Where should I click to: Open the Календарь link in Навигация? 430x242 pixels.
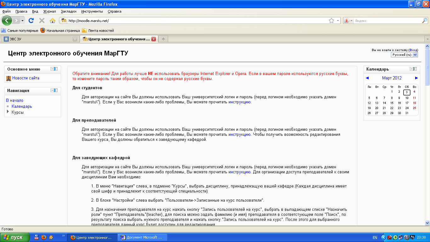pyautogui.click(x=22, y=107)
